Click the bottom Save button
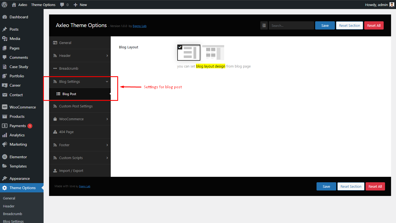The height and width of the screenshot is (223, 396). pos(326,186)
